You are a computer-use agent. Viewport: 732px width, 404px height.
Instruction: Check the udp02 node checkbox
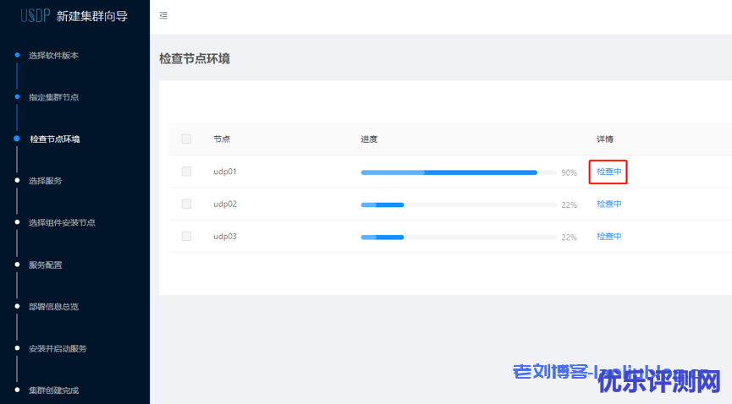click(x=186, y=204)
